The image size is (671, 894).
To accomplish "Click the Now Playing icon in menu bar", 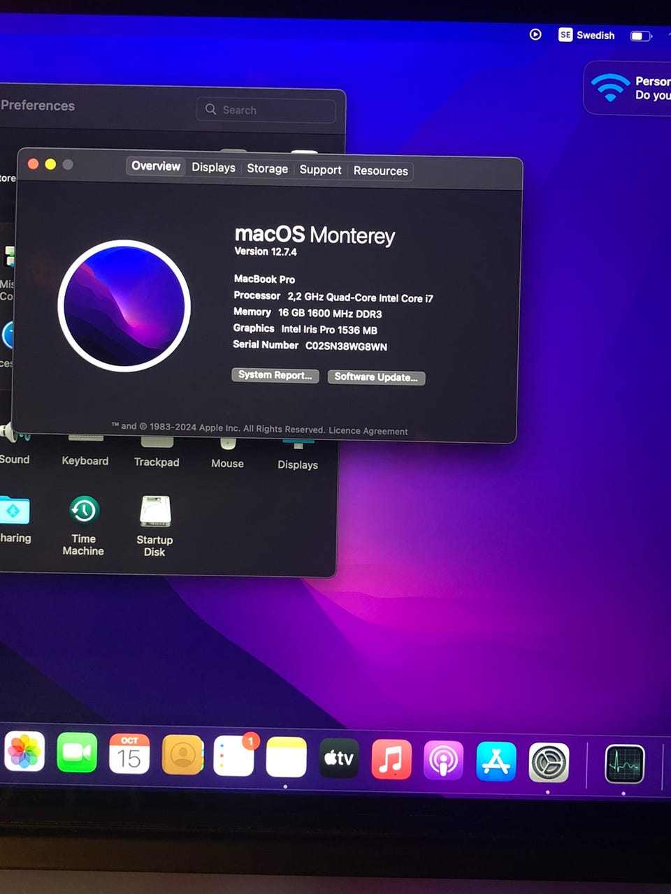I will (535, 34).
